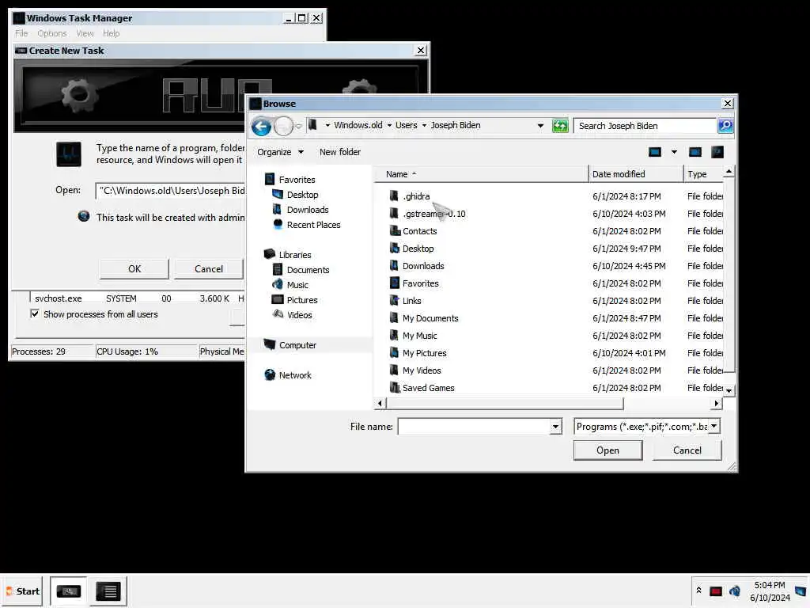Screen dimensions: 810x608
Task: Sort by Name column header
Action: 481,174
